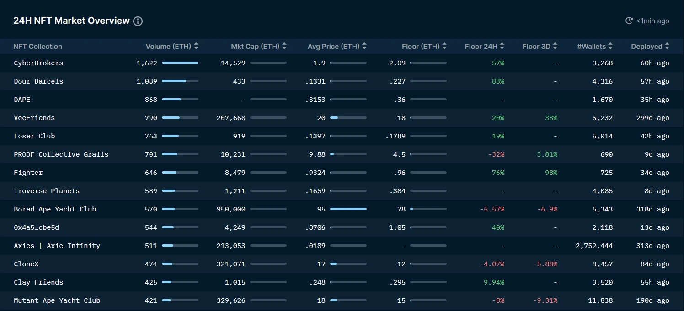This screenshot has height=311, width=684.
Task: Sort by Floor 24H arrow icon
Action: (x=502, y=46)
